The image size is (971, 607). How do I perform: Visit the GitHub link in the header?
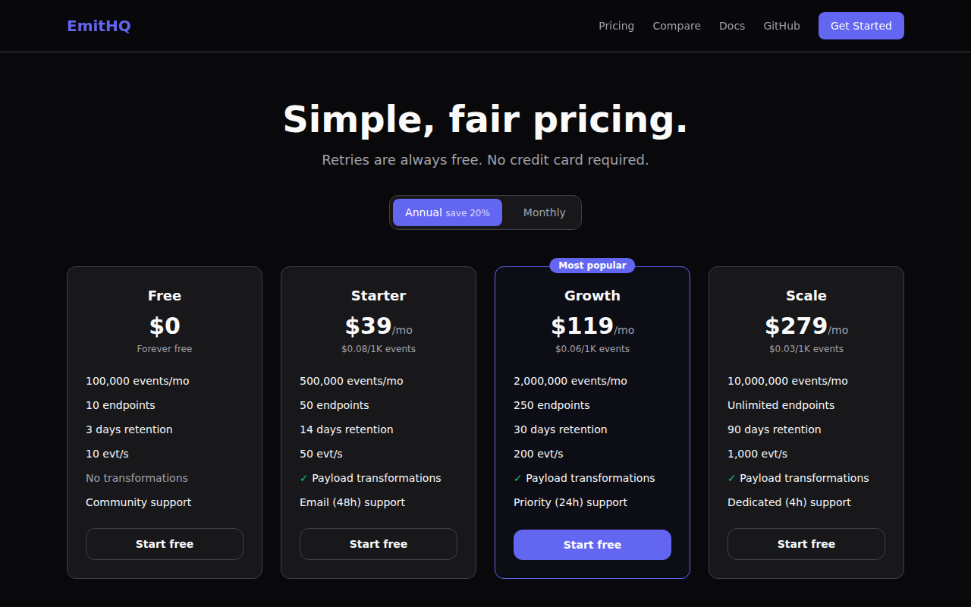pos(781,26)
